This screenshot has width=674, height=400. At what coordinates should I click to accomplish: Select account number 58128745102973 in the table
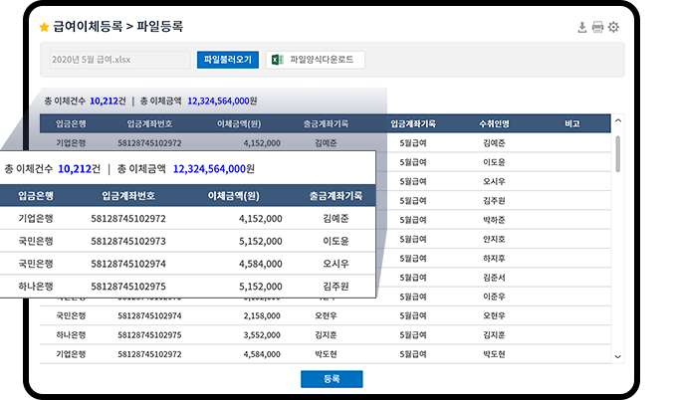[127, 241]
